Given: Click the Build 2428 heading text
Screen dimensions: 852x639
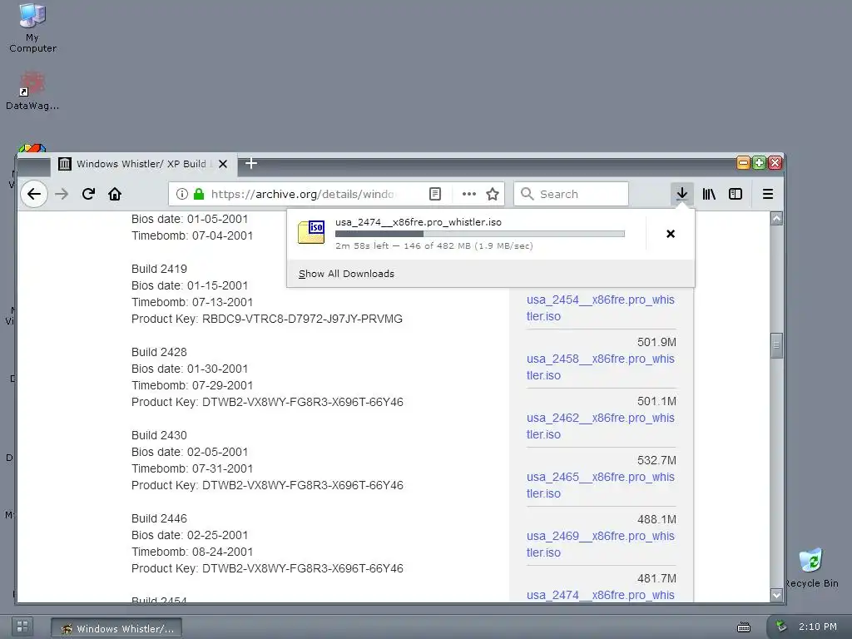Looking at the screenshot, I should coord(159,352).
